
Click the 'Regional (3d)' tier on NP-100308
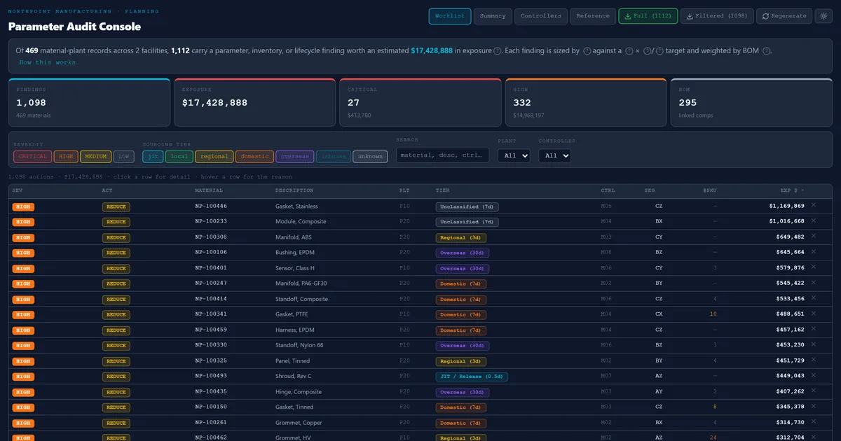(461, 237)
